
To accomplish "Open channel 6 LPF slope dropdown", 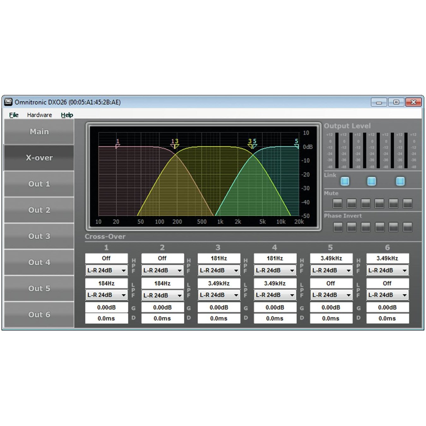I will pos(387,295).
